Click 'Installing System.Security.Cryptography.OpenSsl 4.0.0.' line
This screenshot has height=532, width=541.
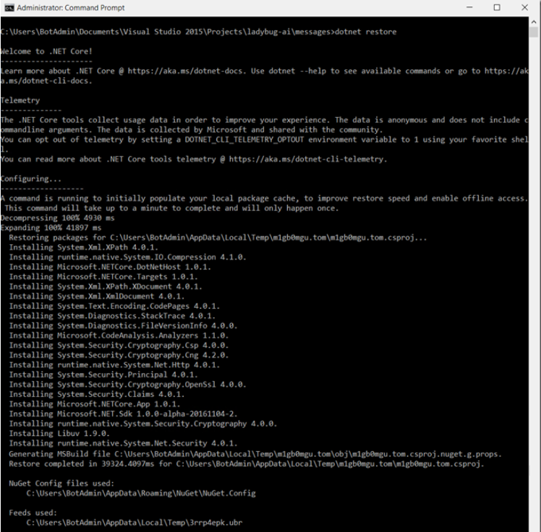[x=128, y=385]
